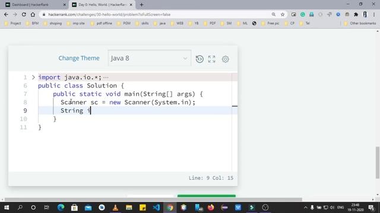Open the Windows Start menu
The image size is (380, 213).
[7, 208]
